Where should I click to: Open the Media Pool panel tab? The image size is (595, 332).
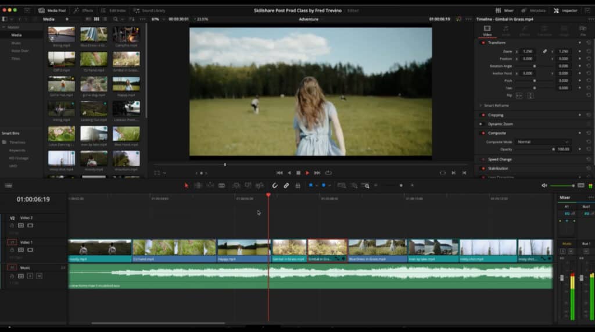click(x=52, y=10)
